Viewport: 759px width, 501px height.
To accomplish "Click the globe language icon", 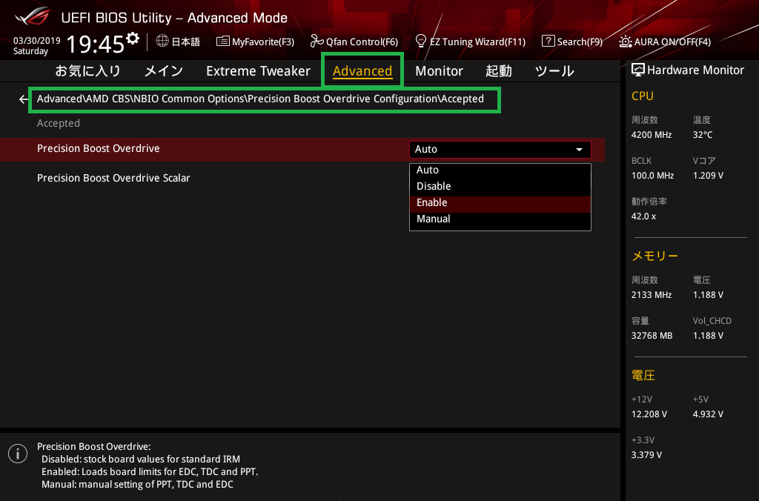I will coord(162,42).
